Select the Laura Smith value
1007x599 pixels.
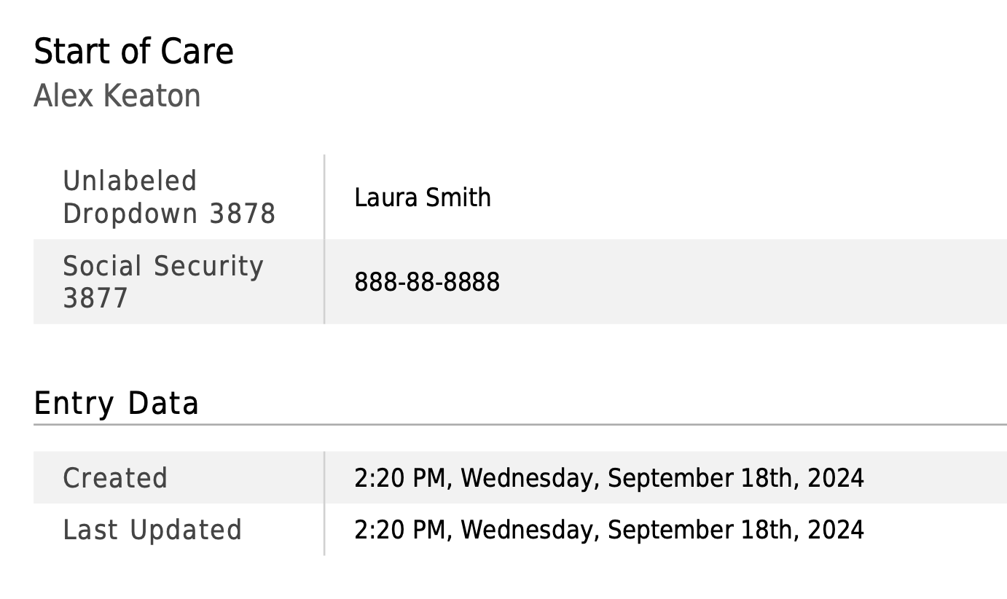pyautogui.click(x=423, y=197)
